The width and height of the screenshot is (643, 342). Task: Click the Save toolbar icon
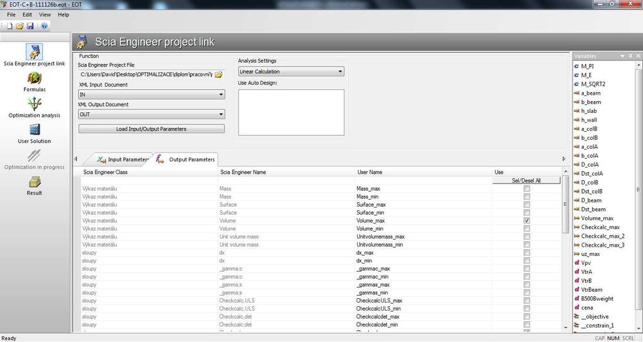(x=30, y=26)
